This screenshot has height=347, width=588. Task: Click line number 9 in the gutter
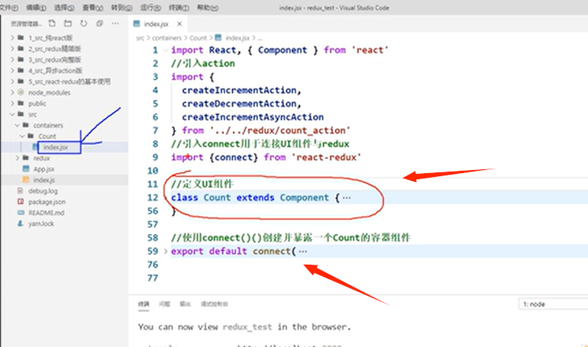(x=155, y=157)
